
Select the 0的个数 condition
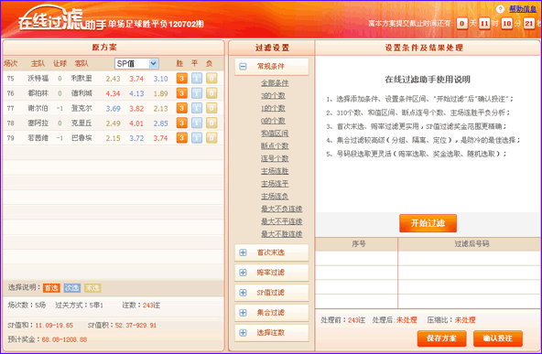(273, 121)
